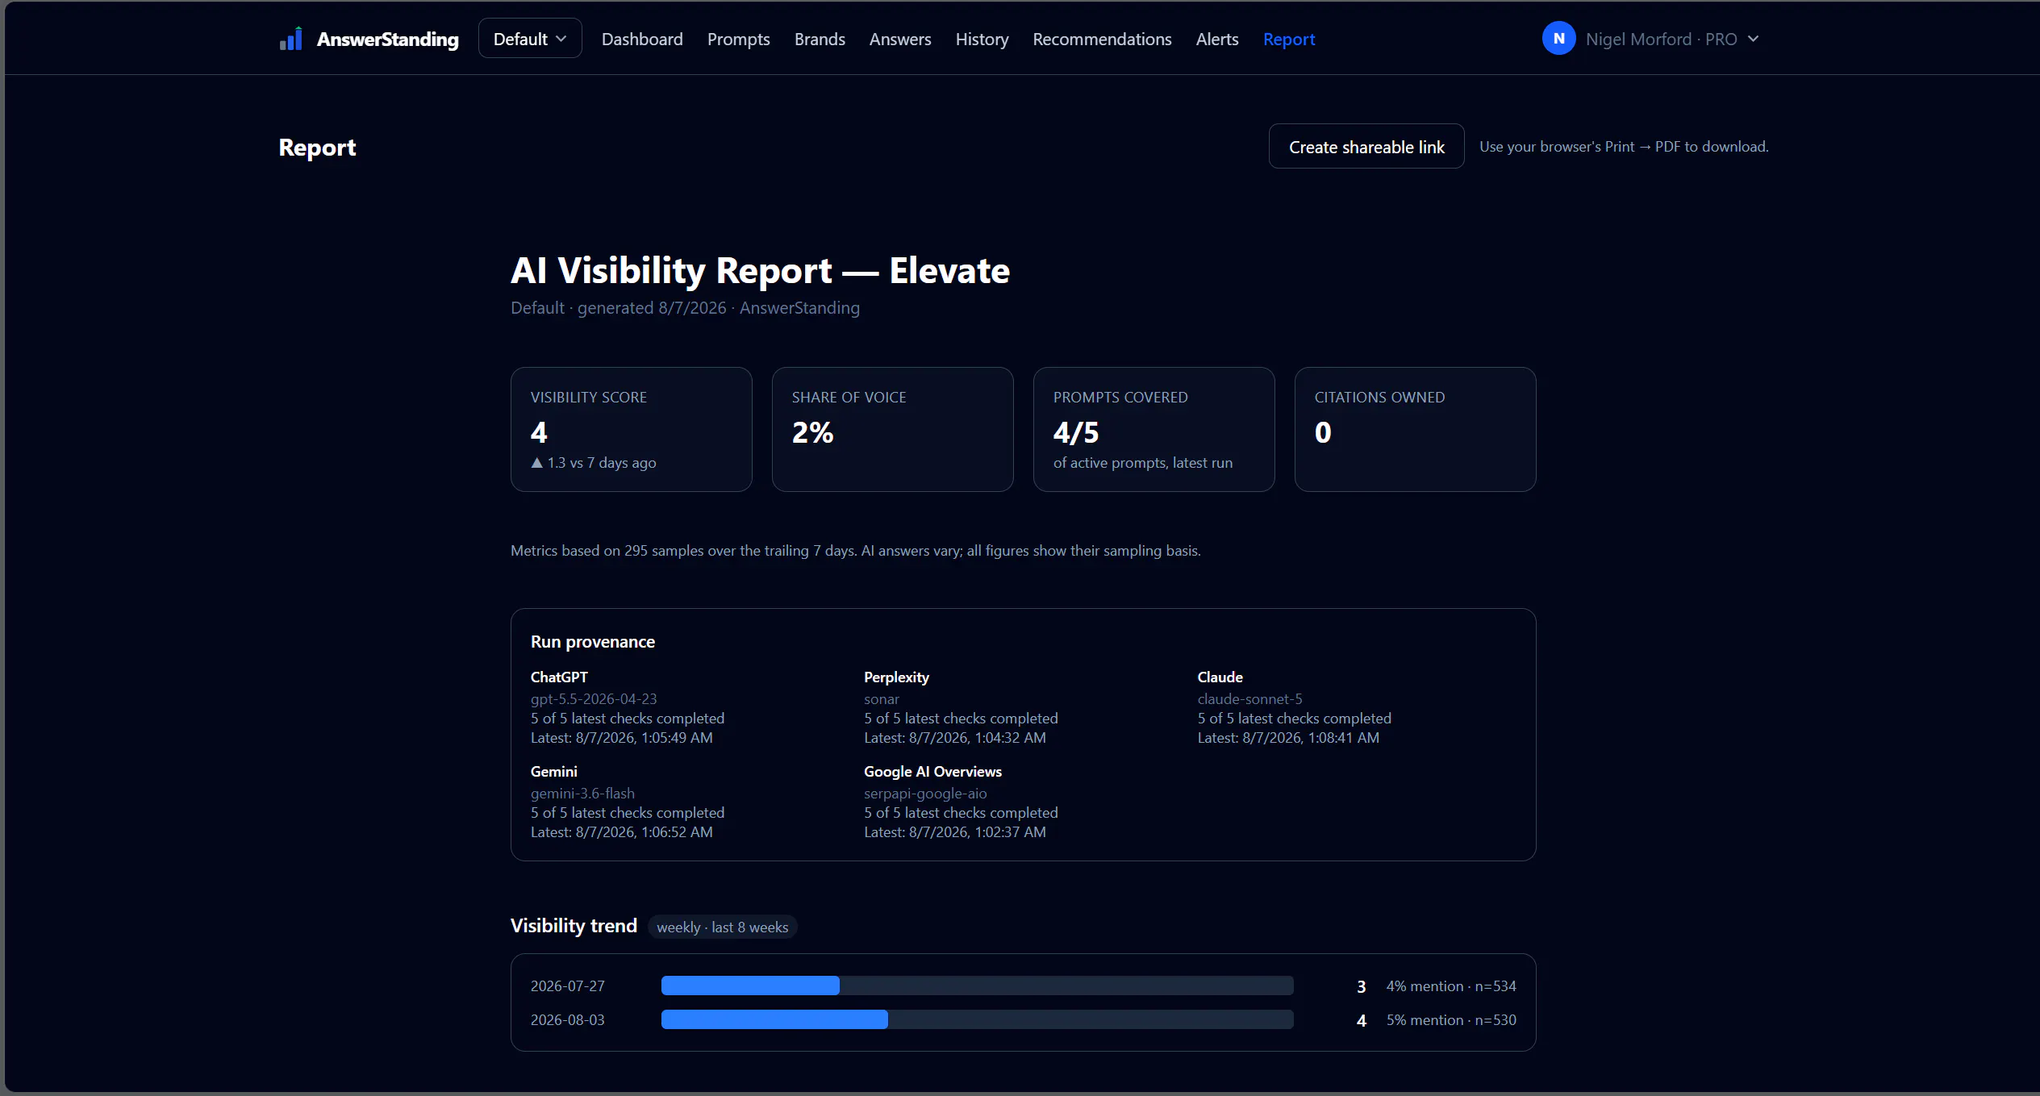This screenshot has height=1096, width=2040.
Task: Click the Google AI Overviews provider name
Action: coord(932,772)
